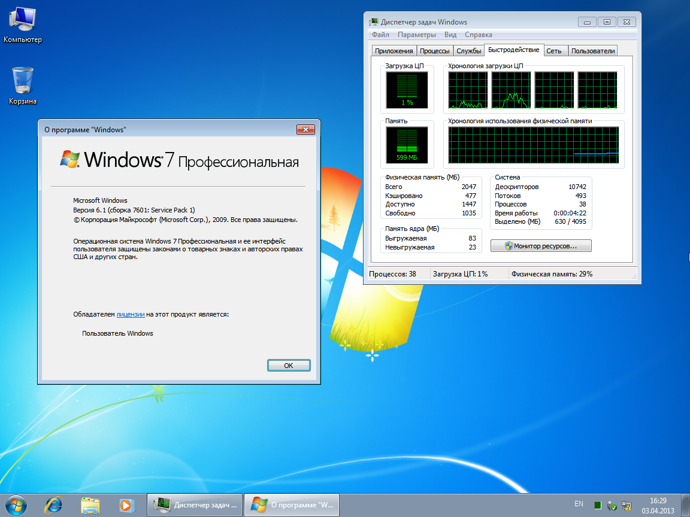690x517 pixels.
Task: Click the EN language indicator
Action: click(579, 504)
